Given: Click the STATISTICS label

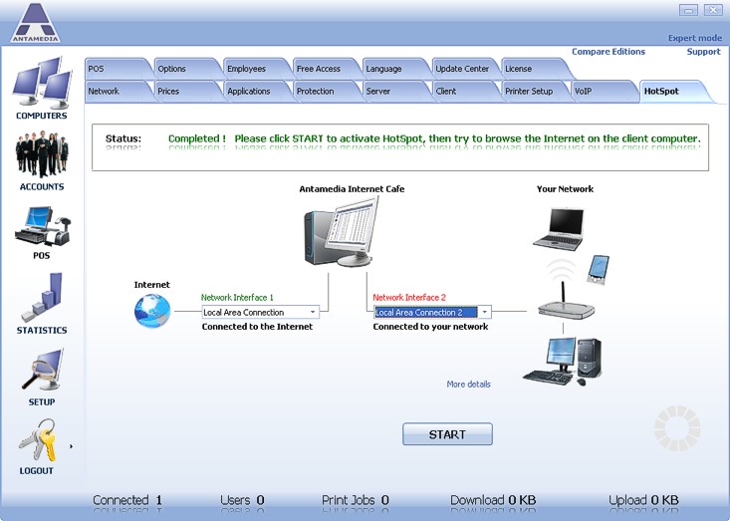Looking at the screenshot, I should 42,330.
